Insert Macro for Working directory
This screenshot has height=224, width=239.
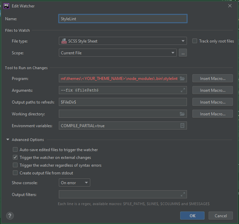click(213, 114)
